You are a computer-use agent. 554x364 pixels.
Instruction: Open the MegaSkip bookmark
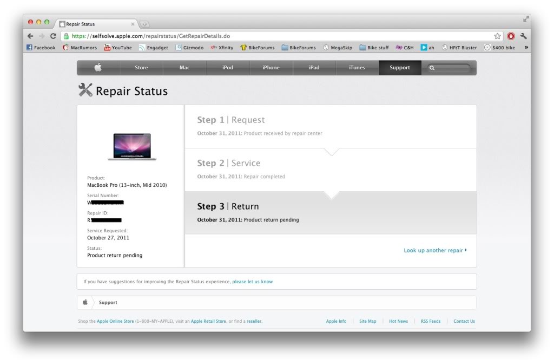[338, 48]
